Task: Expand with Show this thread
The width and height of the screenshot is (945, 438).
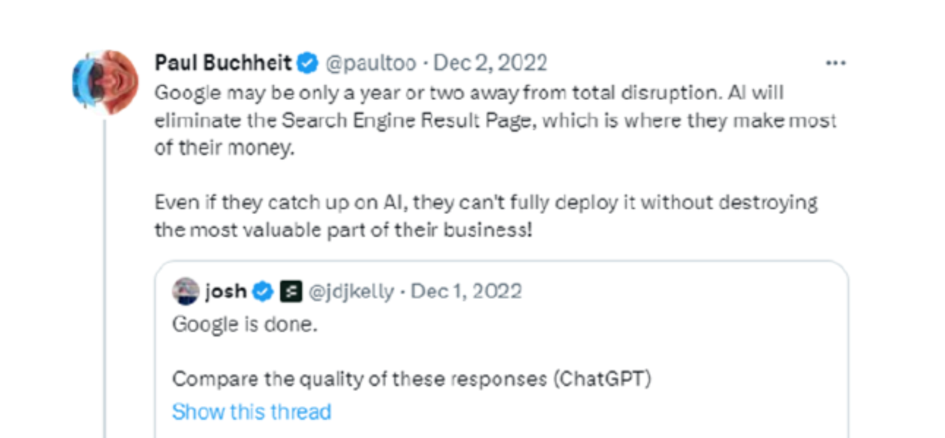Action: (x=251, y=412)
